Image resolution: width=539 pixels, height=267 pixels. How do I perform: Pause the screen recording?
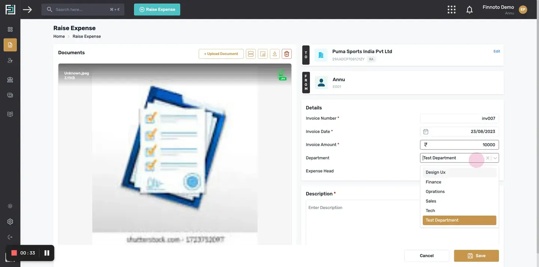pyautogui.click(x=47, y=253)
